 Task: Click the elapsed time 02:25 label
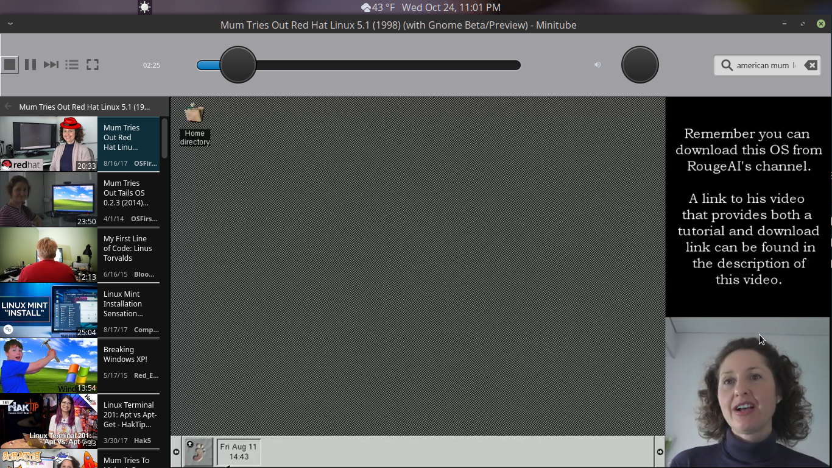tap(152, 65)
